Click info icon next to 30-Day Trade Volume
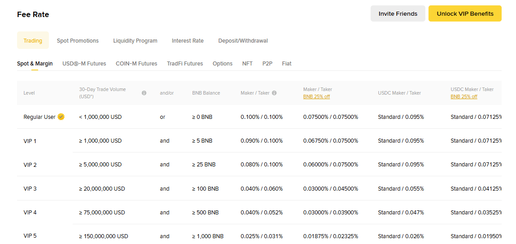The image size is (516, 244). (144, 93)
